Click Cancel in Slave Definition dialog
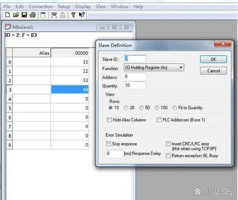 coord(213,71)
